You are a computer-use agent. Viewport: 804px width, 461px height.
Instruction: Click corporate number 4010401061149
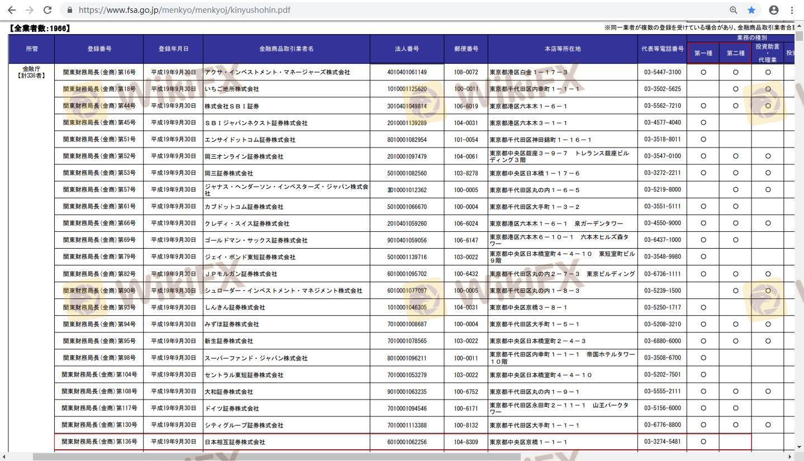407,72
